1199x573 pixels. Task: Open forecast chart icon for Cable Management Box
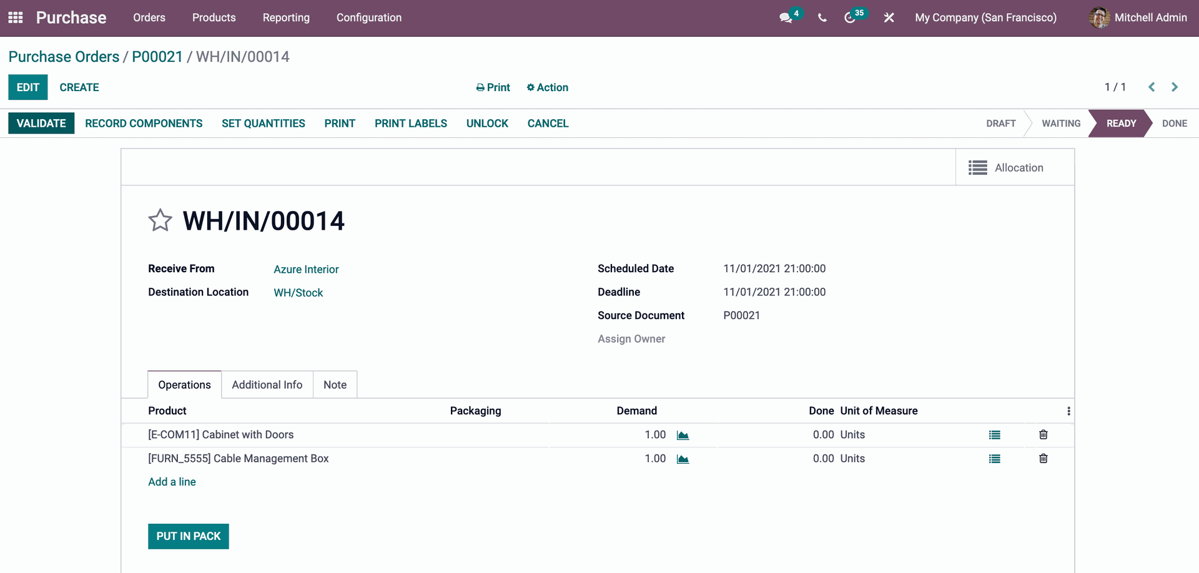pyautogui.click(x=683, y=459)
